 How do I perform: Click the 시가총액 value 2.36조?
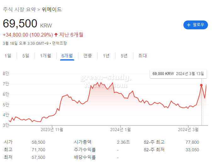point(123,142)
